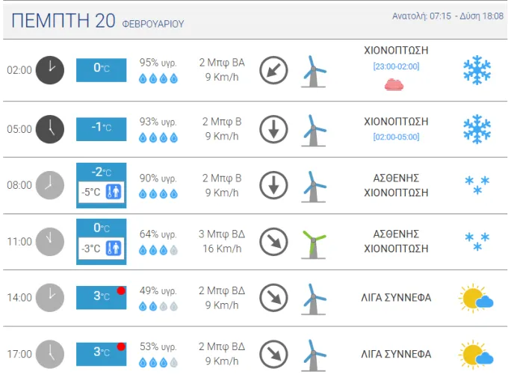The width and height of the screenshot is (508, 380).
Task: Click the green wind turbine at 11:00
Action: [x=313, y=244]
